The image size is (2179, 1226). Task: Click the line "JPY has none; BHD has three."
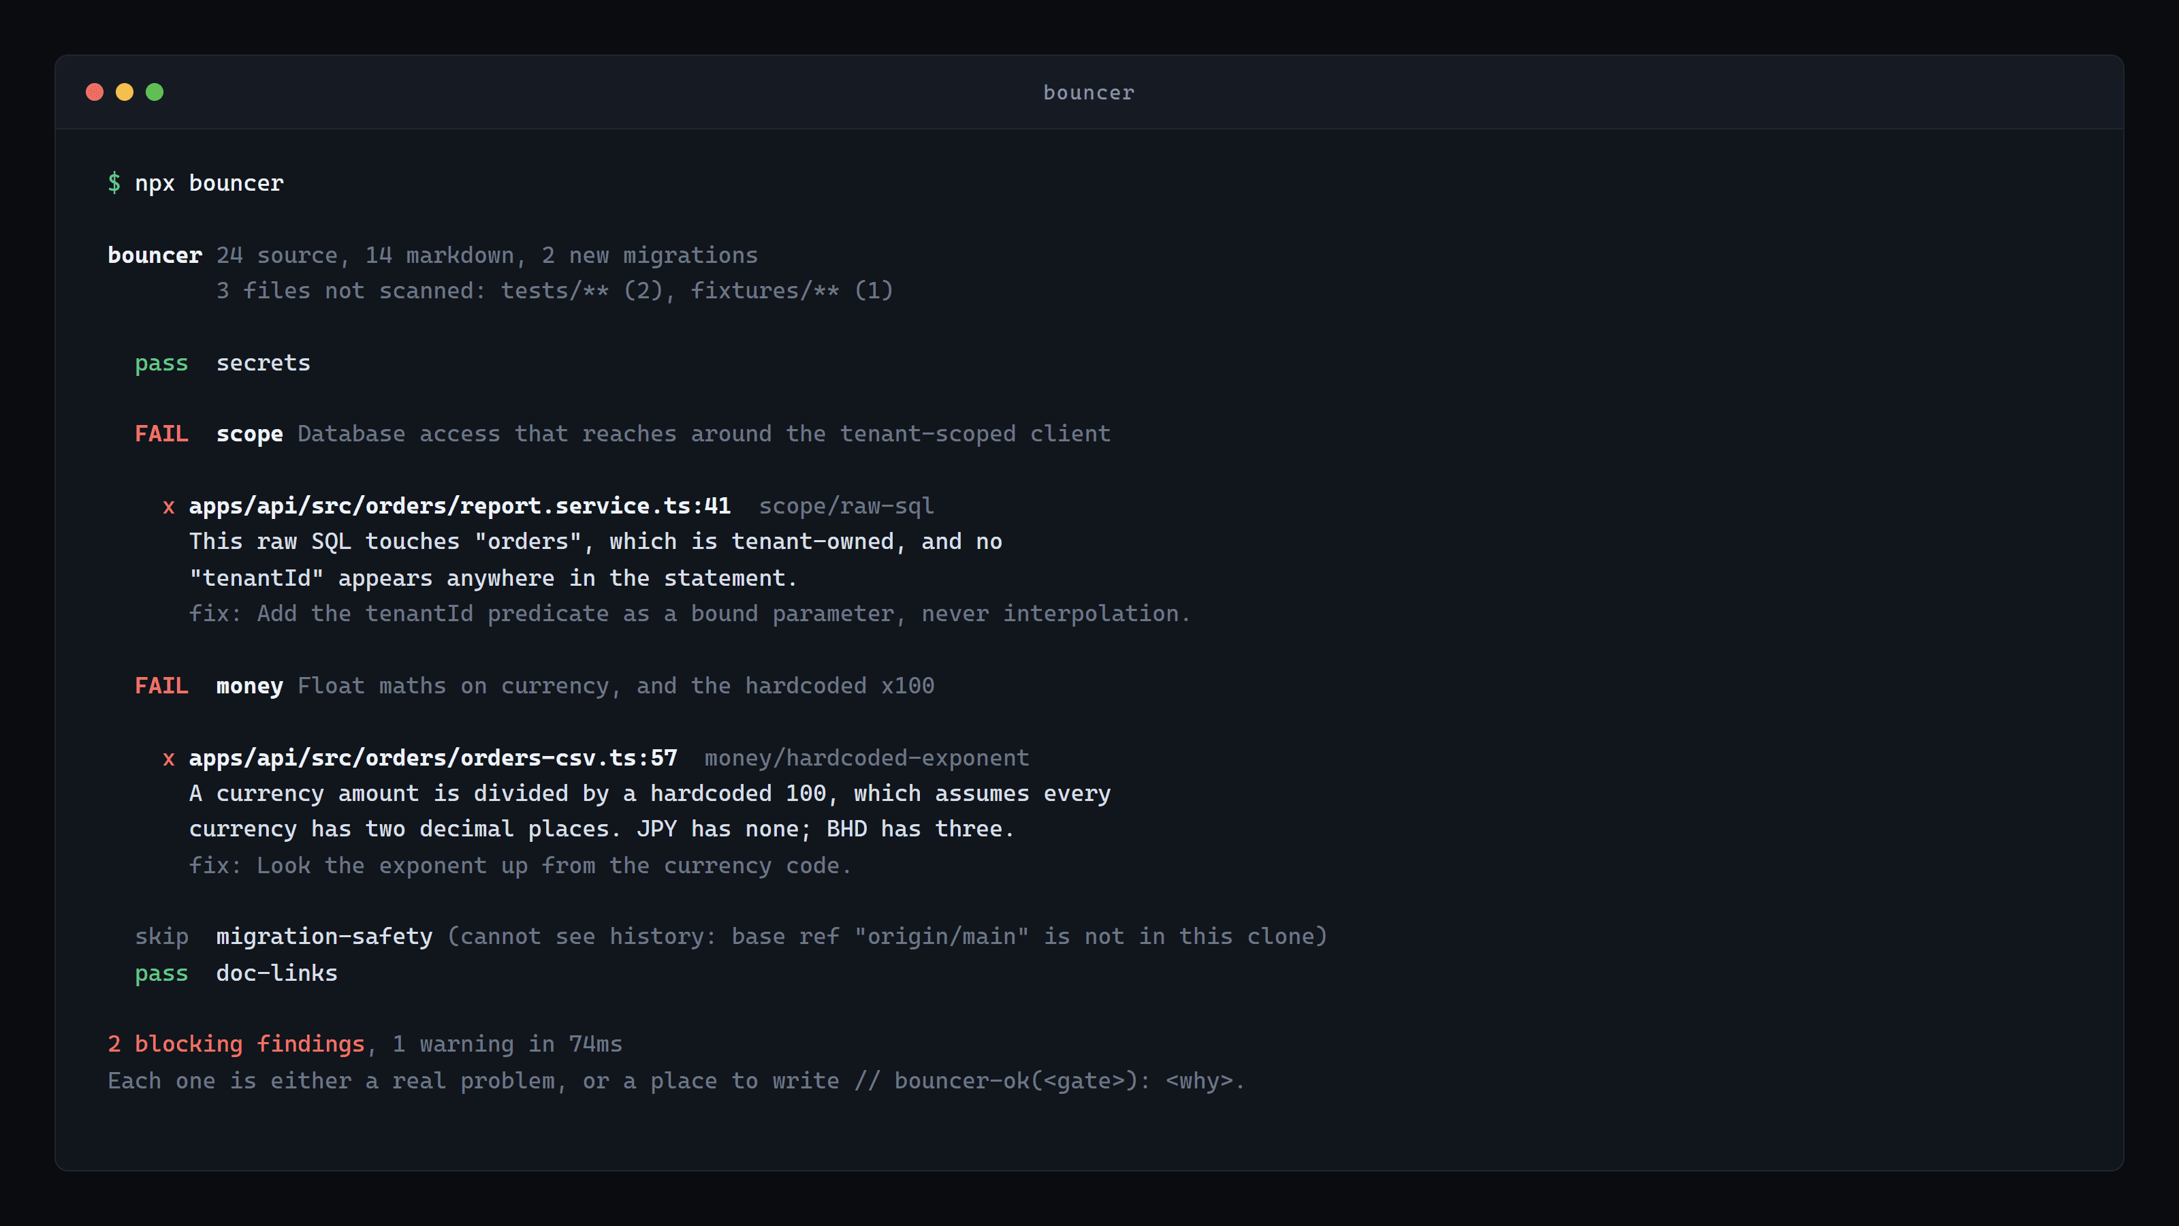pos(601,829)
